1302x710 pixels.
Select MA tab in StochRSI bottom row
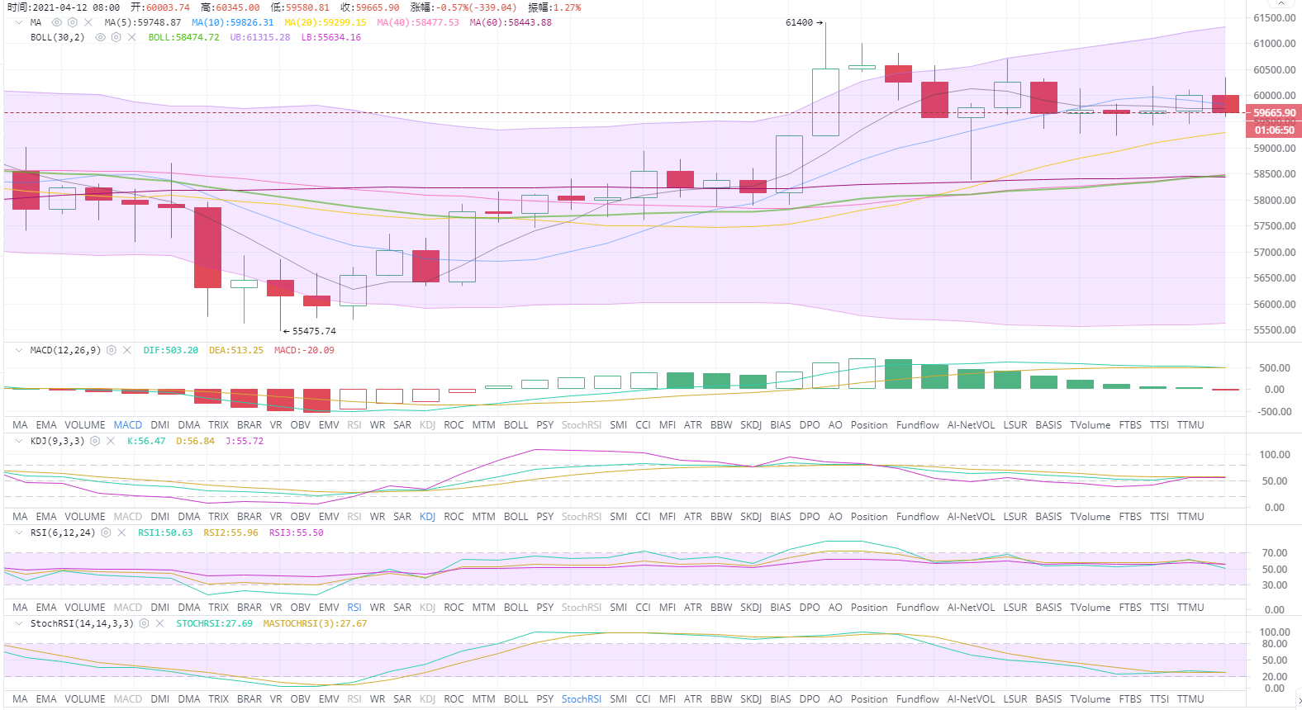[21, 699]
